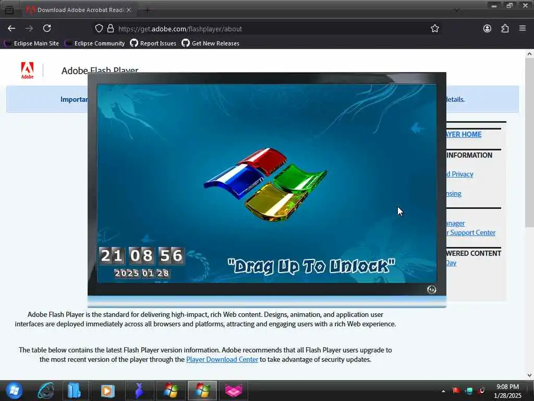Open Eclipse Main Site bookmark
This screenshot has height=401, width=534.
click(x=31, y=43)
